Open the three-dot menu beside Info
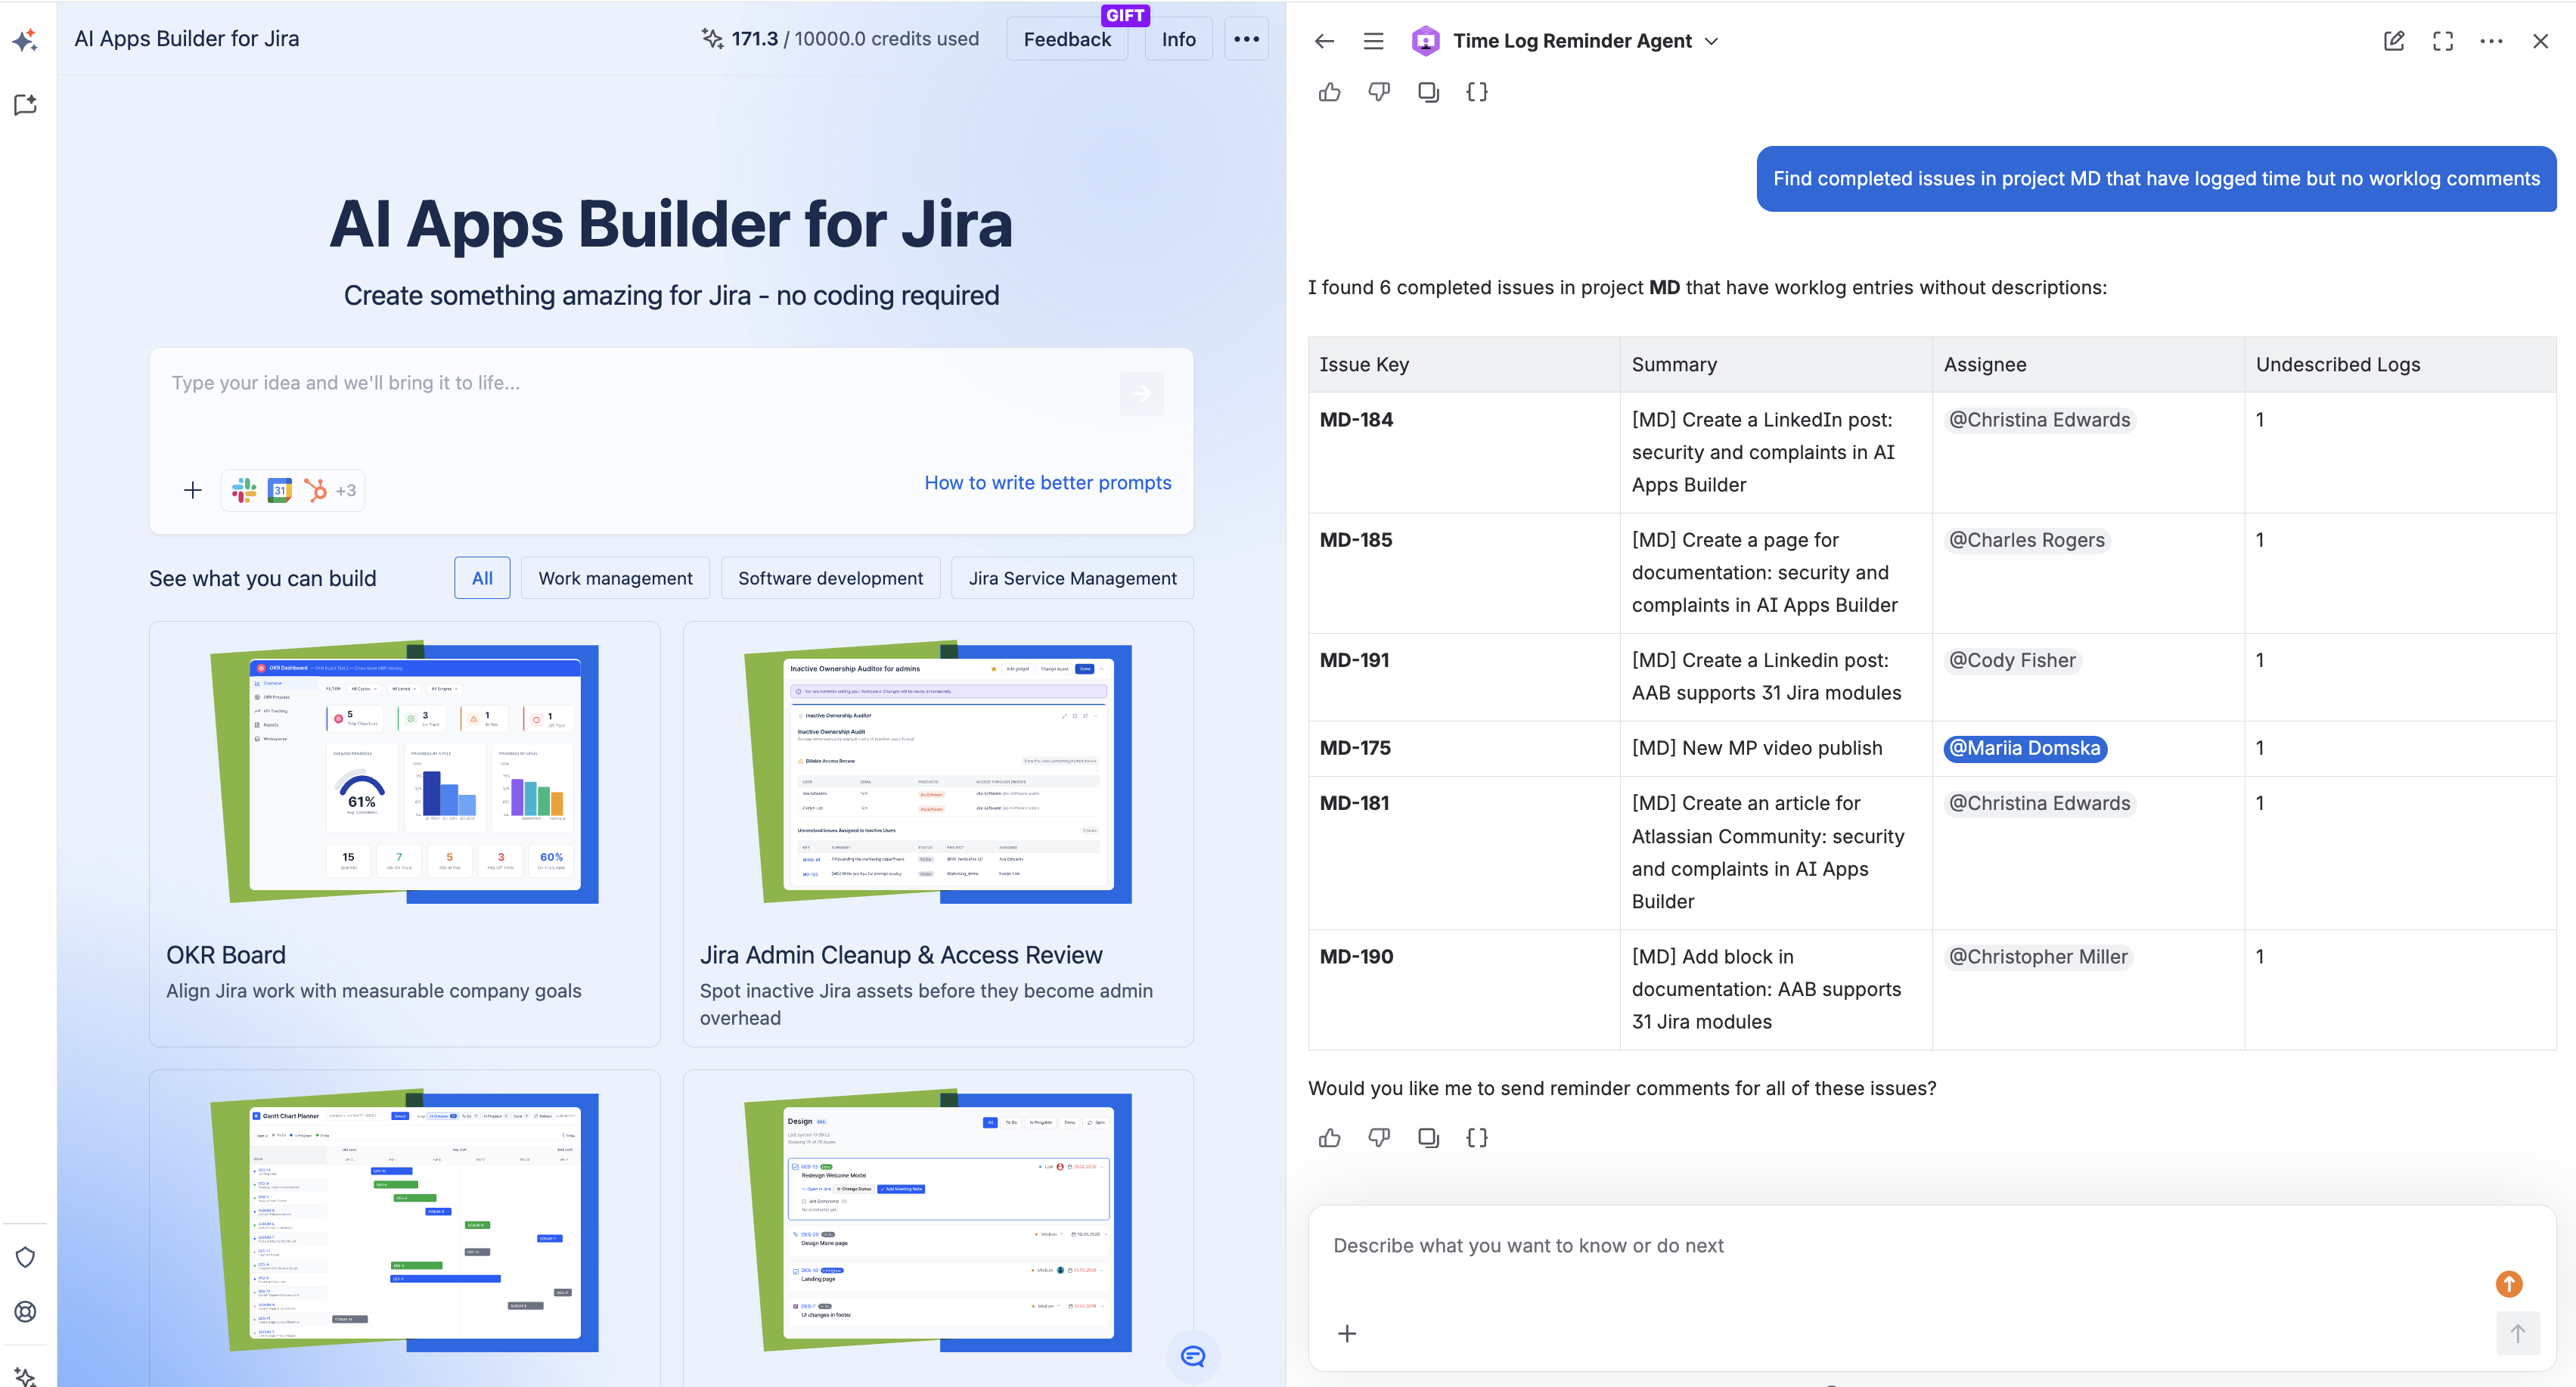 1246,39
